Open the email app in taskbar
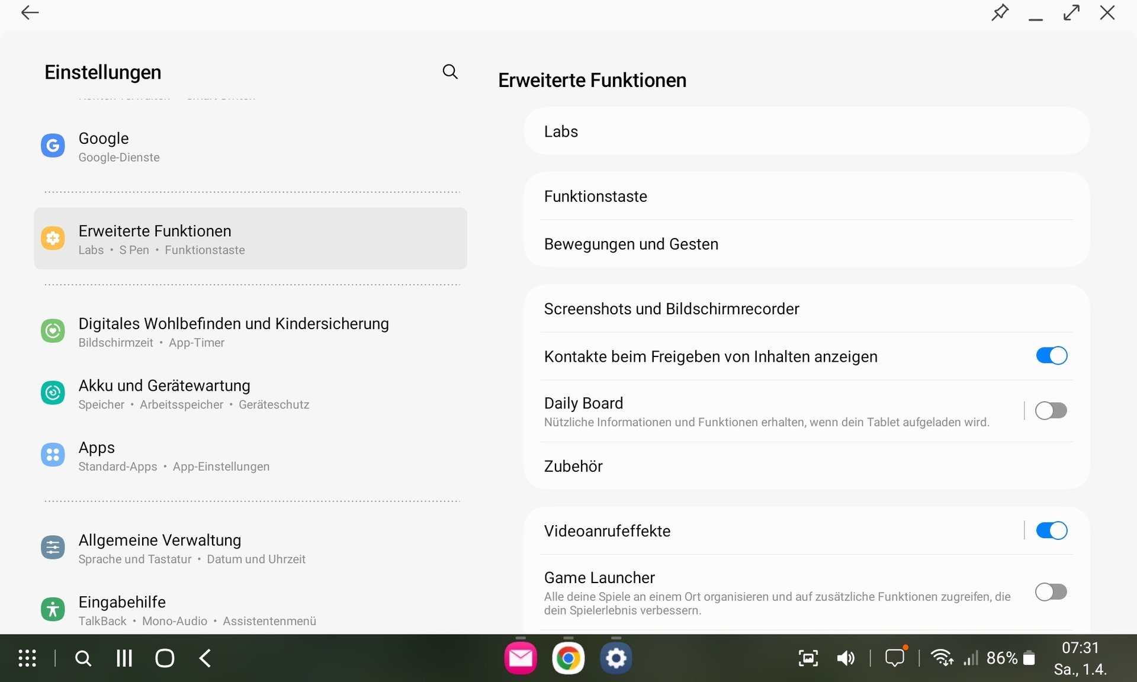1137x682 pixels. coord(521,658)
